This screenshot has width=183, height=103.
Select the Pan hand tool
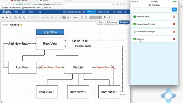(x=68, y=17)
